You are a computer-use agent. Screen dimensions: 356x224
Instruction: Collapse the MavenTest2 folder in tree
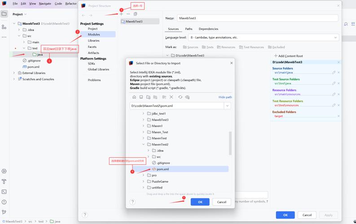point(144,145)
